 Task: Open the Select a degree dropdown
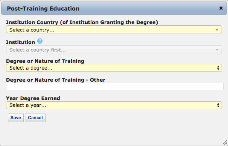coord(114,68)
